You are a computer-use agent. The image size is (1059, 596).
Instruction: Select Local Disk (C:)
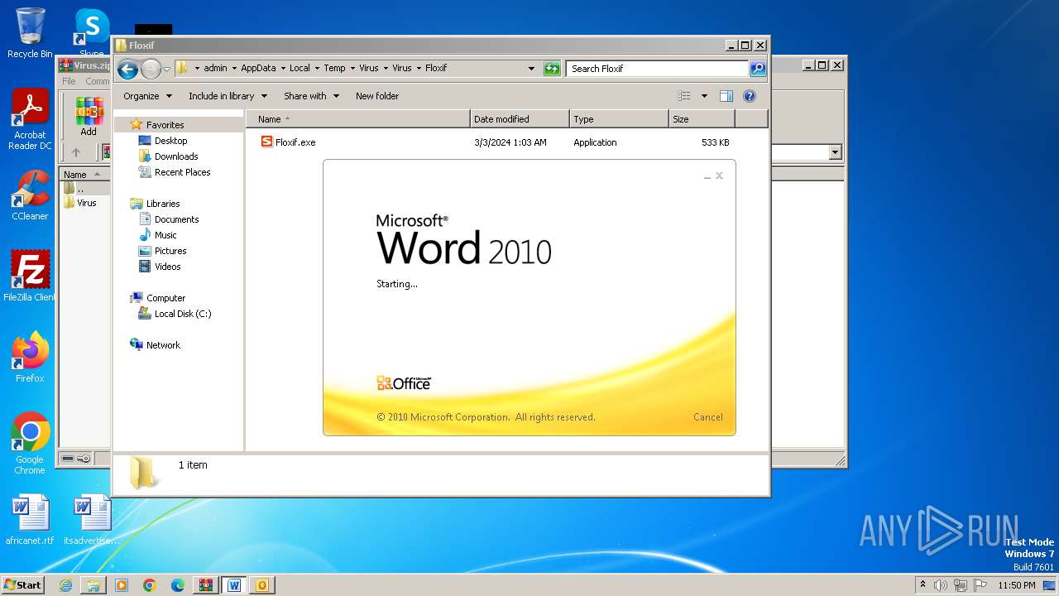182,314
